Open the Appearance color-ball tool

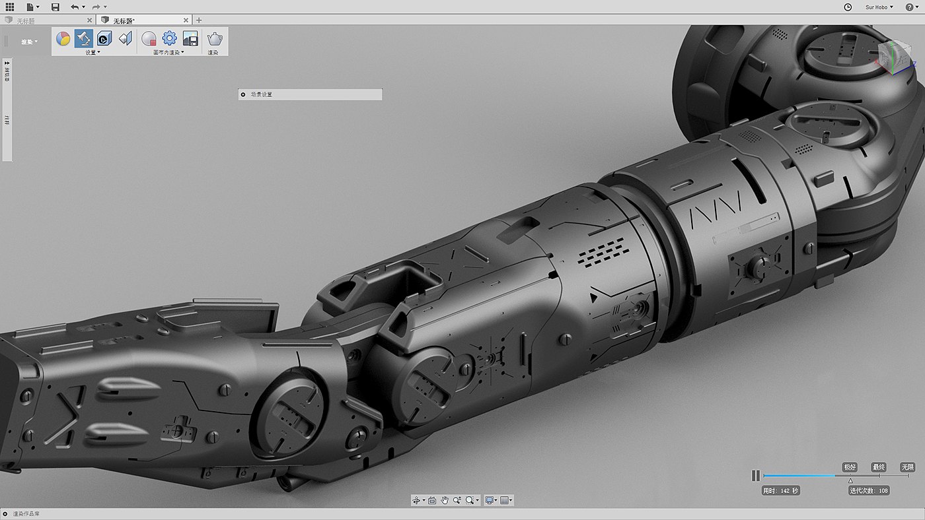click(63, 39)
